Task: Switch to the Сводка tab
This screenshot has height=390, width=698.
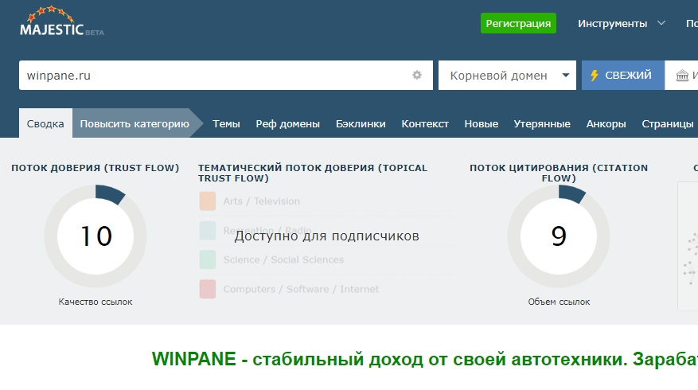Action: [45, 123]
